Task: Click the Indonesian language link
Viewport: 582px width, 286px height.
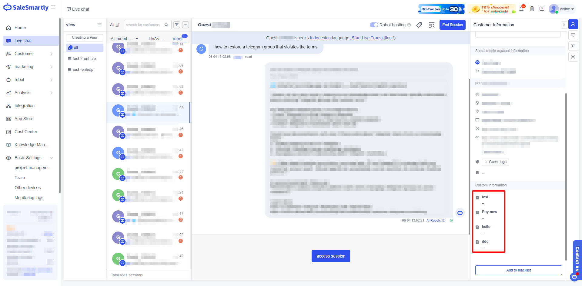Action: point(320,38)
